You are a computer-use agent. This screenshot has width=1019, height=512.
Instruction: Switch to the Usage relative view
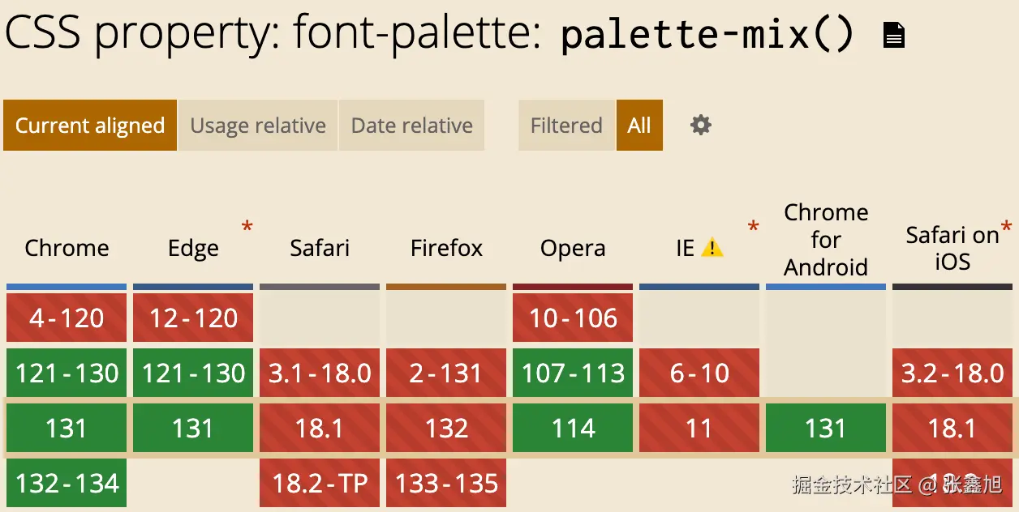pos(258,126)
